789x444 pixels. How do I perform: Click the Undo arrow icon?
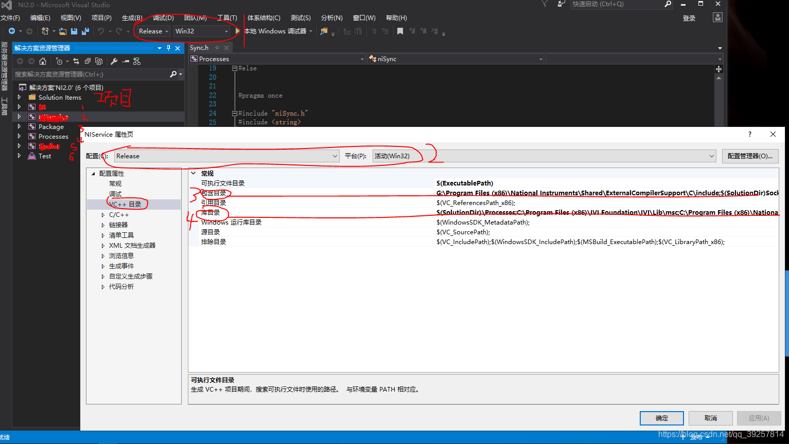coord(101,31)
